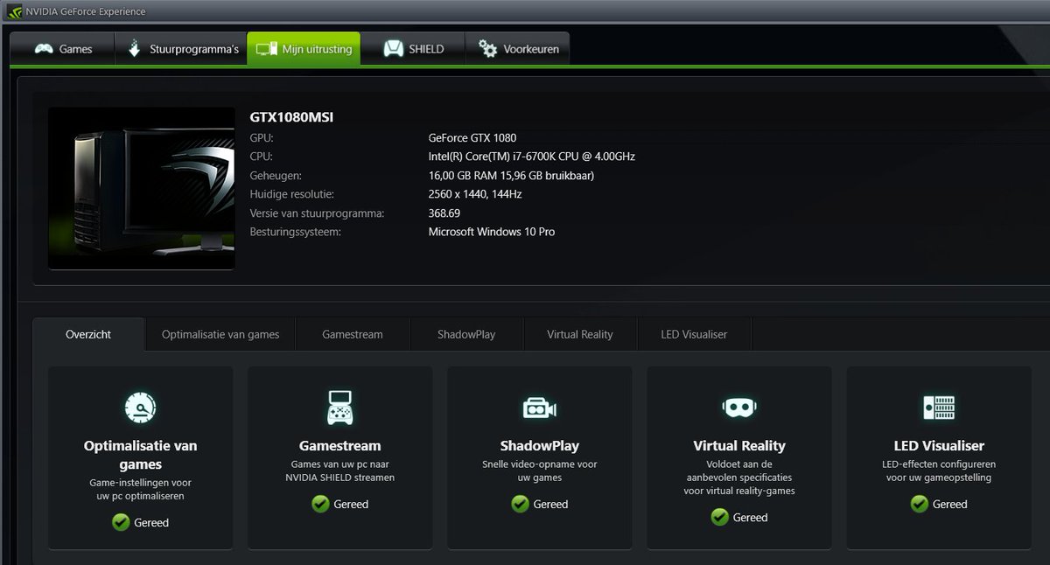The height and width of the screenshot is (565, 1050).
Task: Click the Huidige resolutie label
Action: (291, 194)
